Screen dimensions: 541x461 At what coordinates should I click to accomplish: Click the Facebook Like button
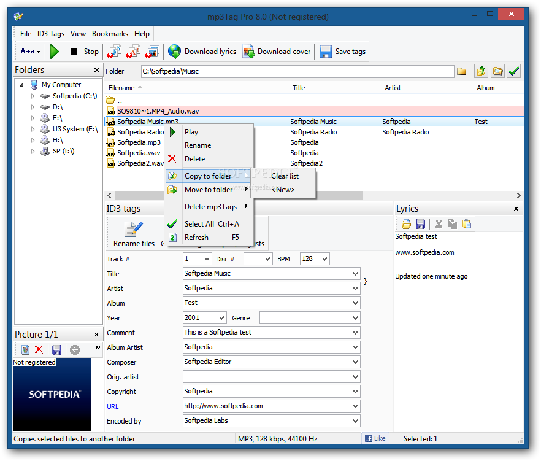click(x=375, y=438)
